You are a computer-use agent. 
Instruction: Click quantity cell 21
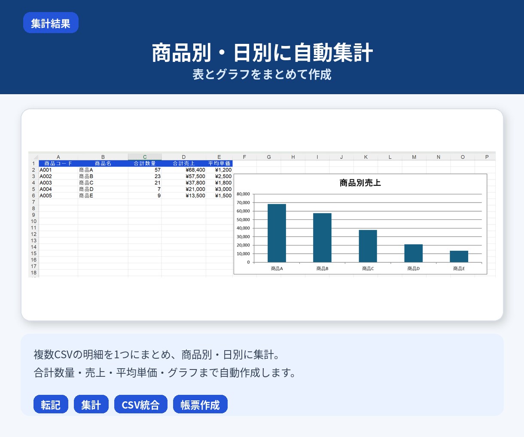click(145, 183)
